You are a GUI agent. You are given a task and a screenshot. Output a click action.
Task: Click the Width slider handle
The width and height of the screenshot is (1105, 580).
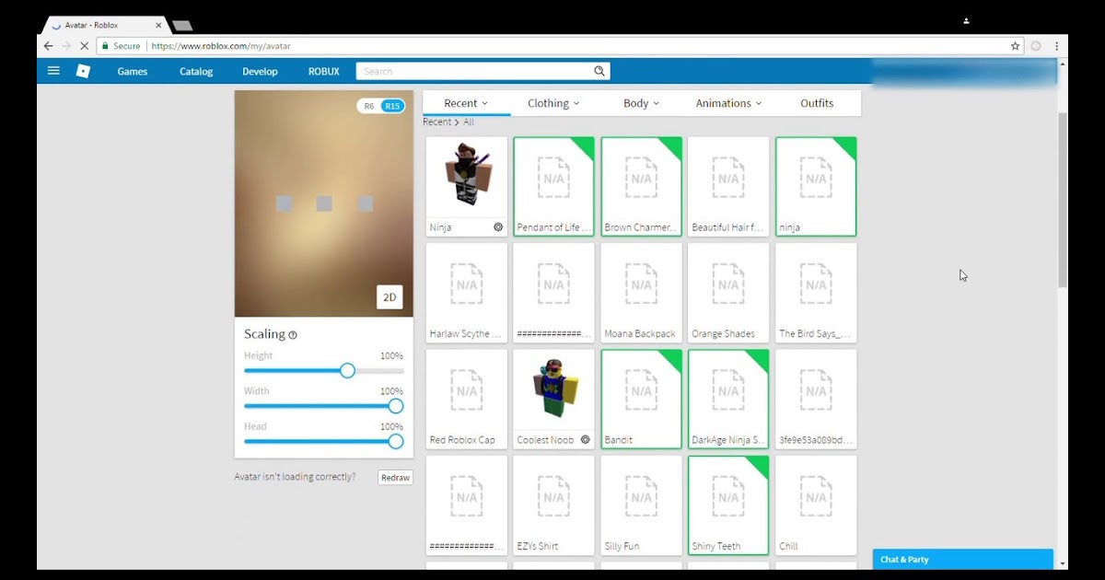[396, 406]
